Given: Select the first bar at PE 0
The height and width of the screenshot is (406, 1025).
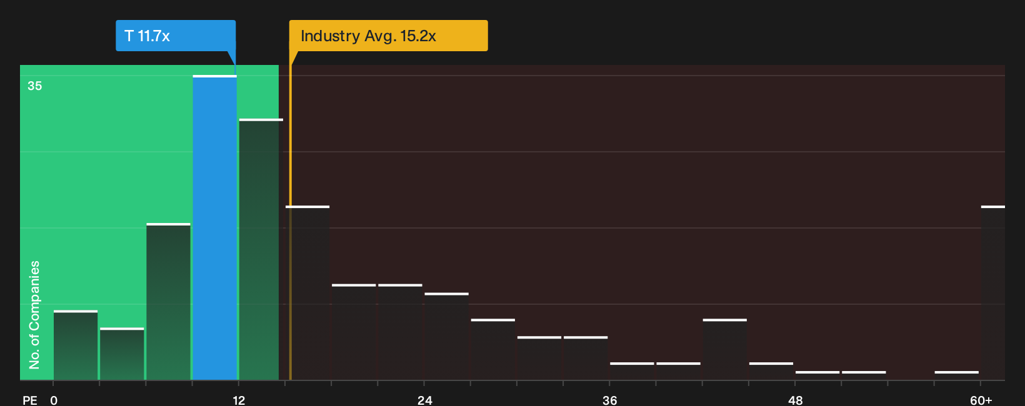Looking at the screenshot, I should [x=76, y=345].
